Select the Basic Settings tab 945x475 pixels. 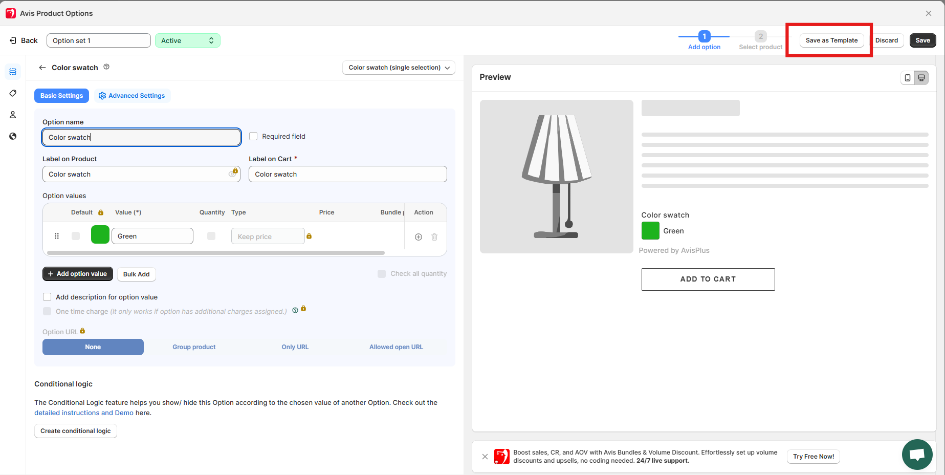click(x=61, y=96)
